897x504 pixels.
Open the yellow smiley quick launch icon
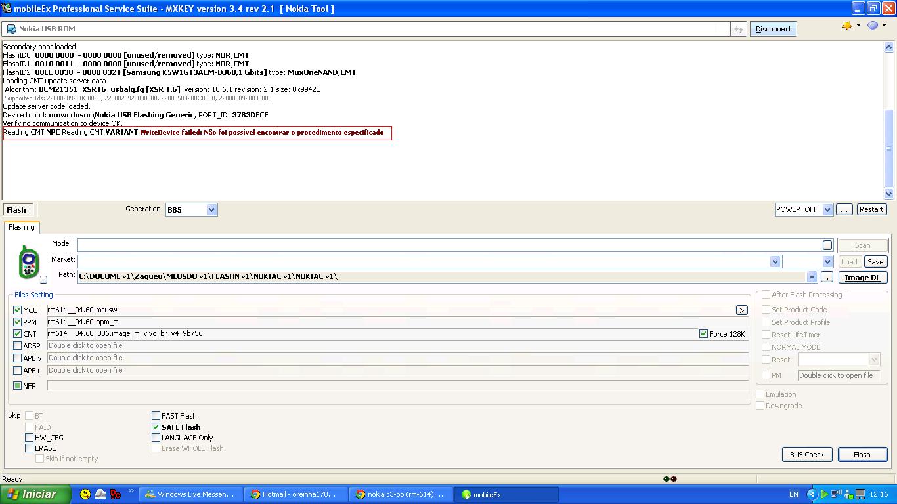[x=85, y=494]
